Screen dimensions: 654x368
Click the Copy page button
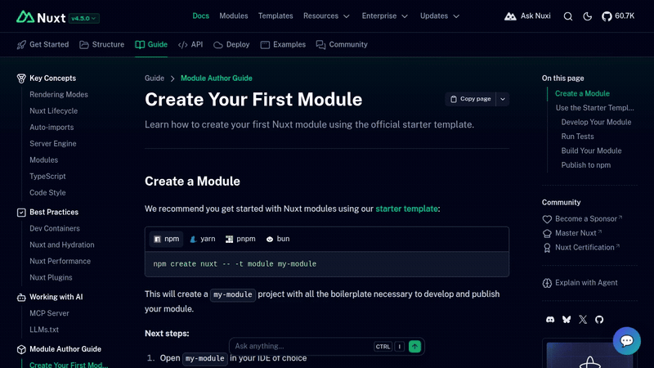pyautogui.click(x=470, y=99)
